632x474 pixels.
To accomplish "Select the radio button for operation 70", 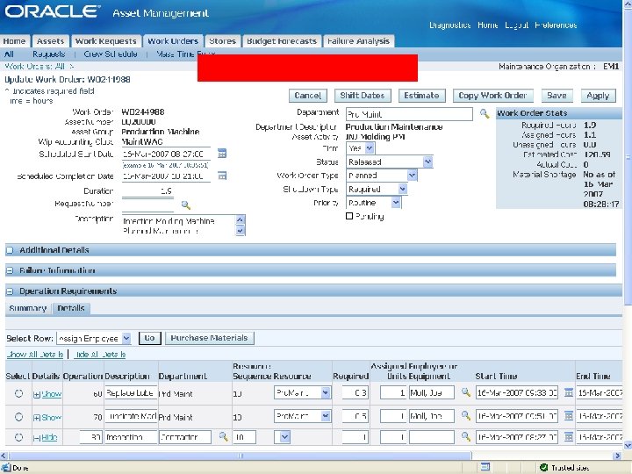I will pyautogui.click(x=18, y=418).
